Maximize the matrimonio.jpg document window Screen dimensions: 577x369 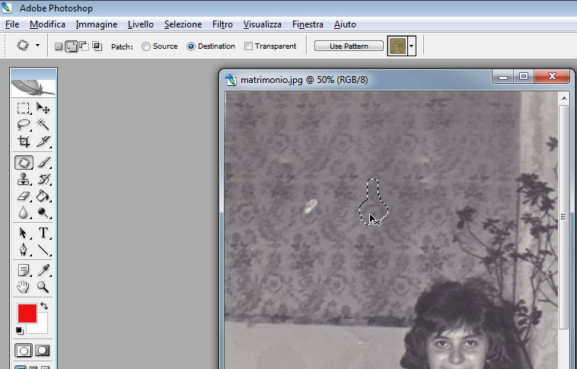pos(523,77)
